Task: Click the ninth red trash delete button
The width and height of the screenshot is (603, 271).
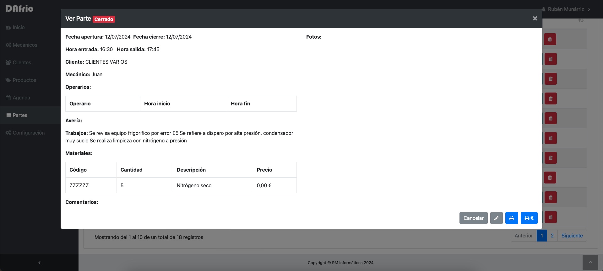Action: coord(551,197)
